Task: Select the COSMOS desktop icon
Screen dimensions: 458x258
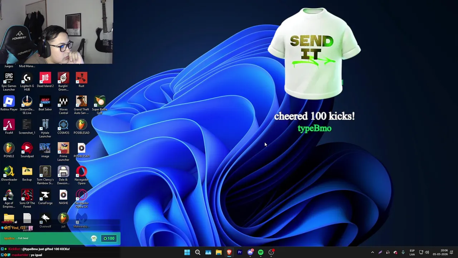Action: tap(63, 127)
